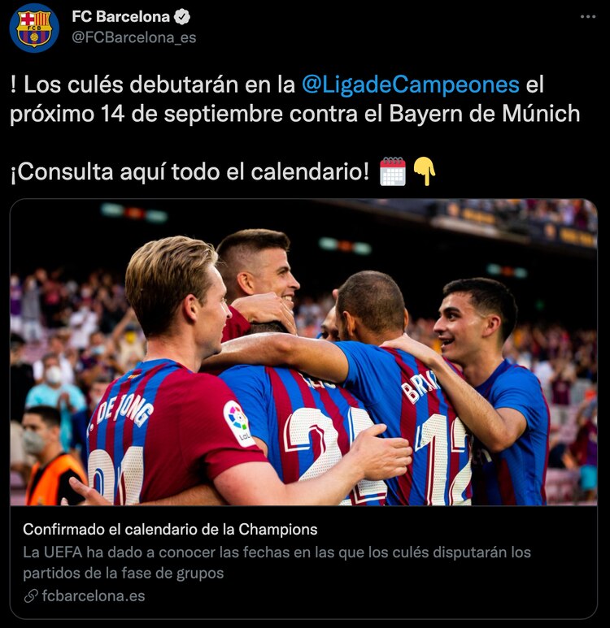
Task: Click the steward in the orange vest
Action: tap(50, 457)
